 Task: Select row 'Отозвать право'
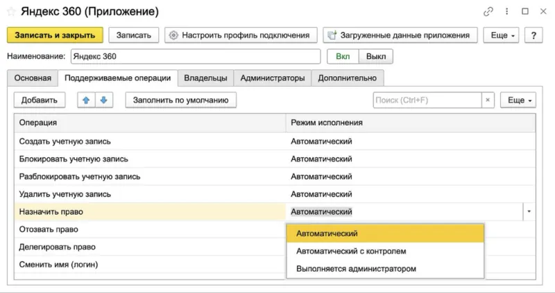tap(150, 229)
